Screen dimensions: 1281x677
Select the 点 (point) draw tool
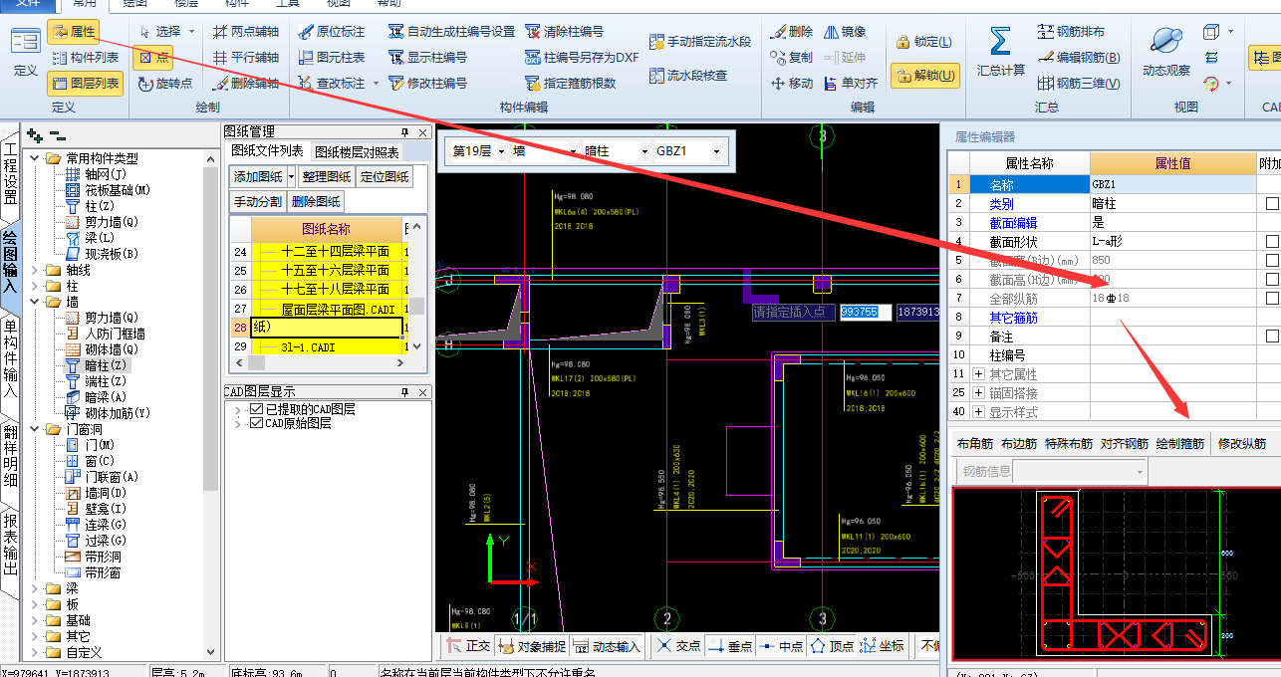tap(152, 58)
